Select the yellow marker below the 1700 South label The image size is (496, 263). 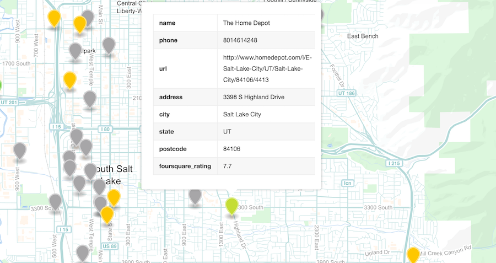69,80
